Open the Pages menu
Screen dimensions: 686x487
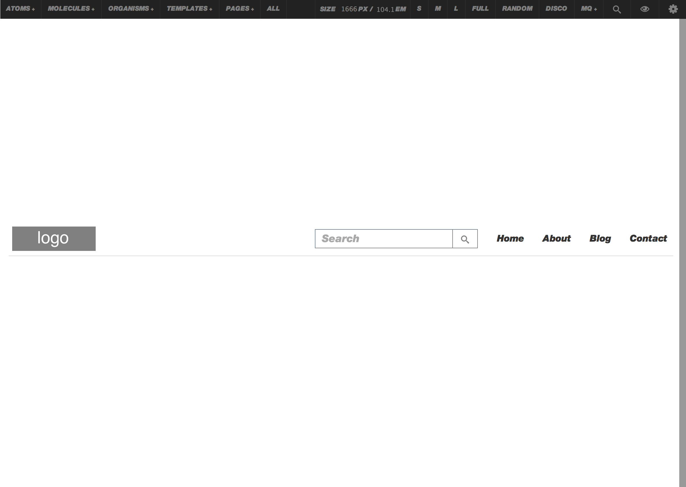pos(239,9)
